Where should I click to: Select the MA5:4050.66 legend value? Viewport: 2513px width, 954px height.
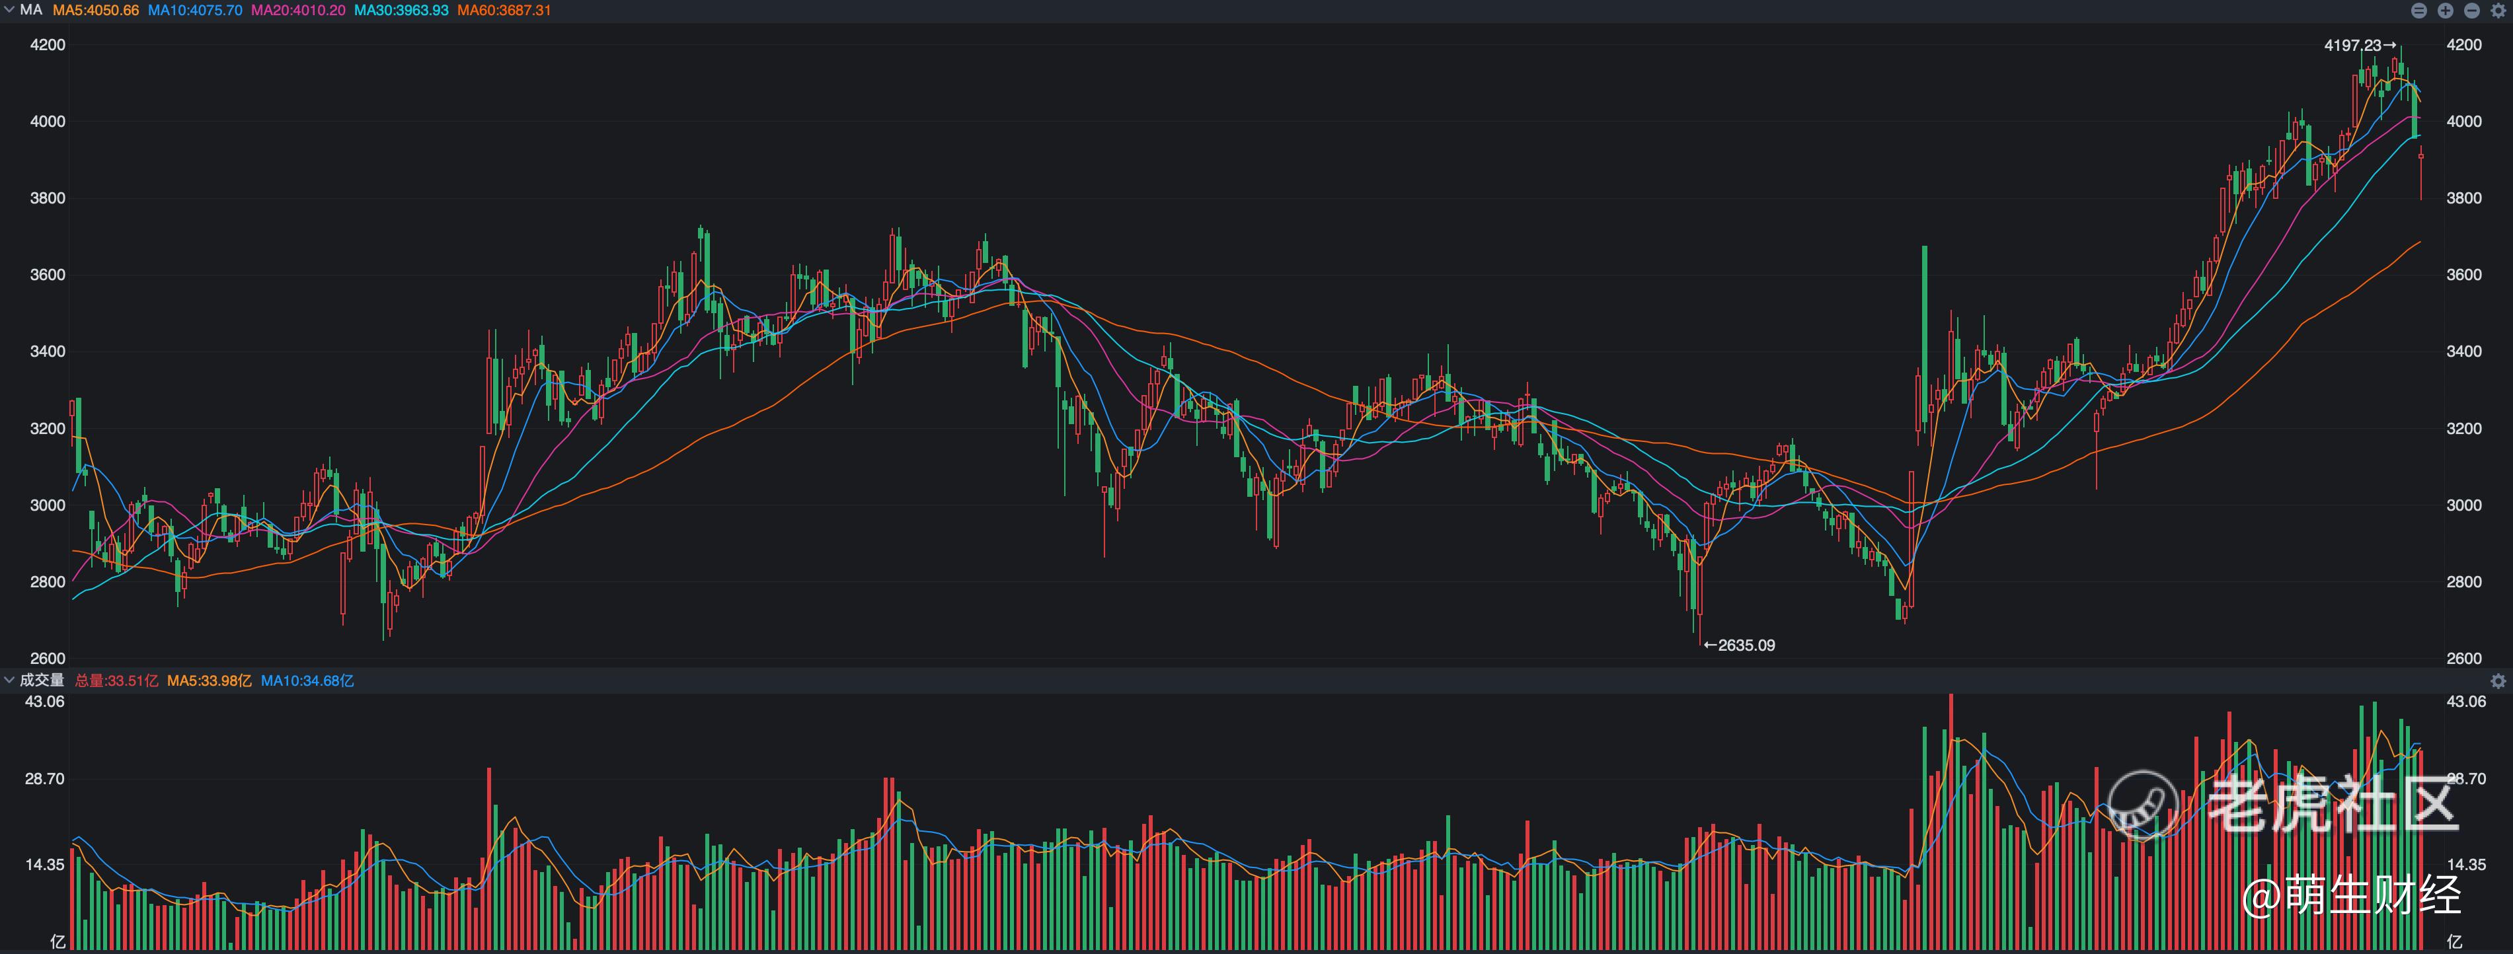(x=96, y=10)
